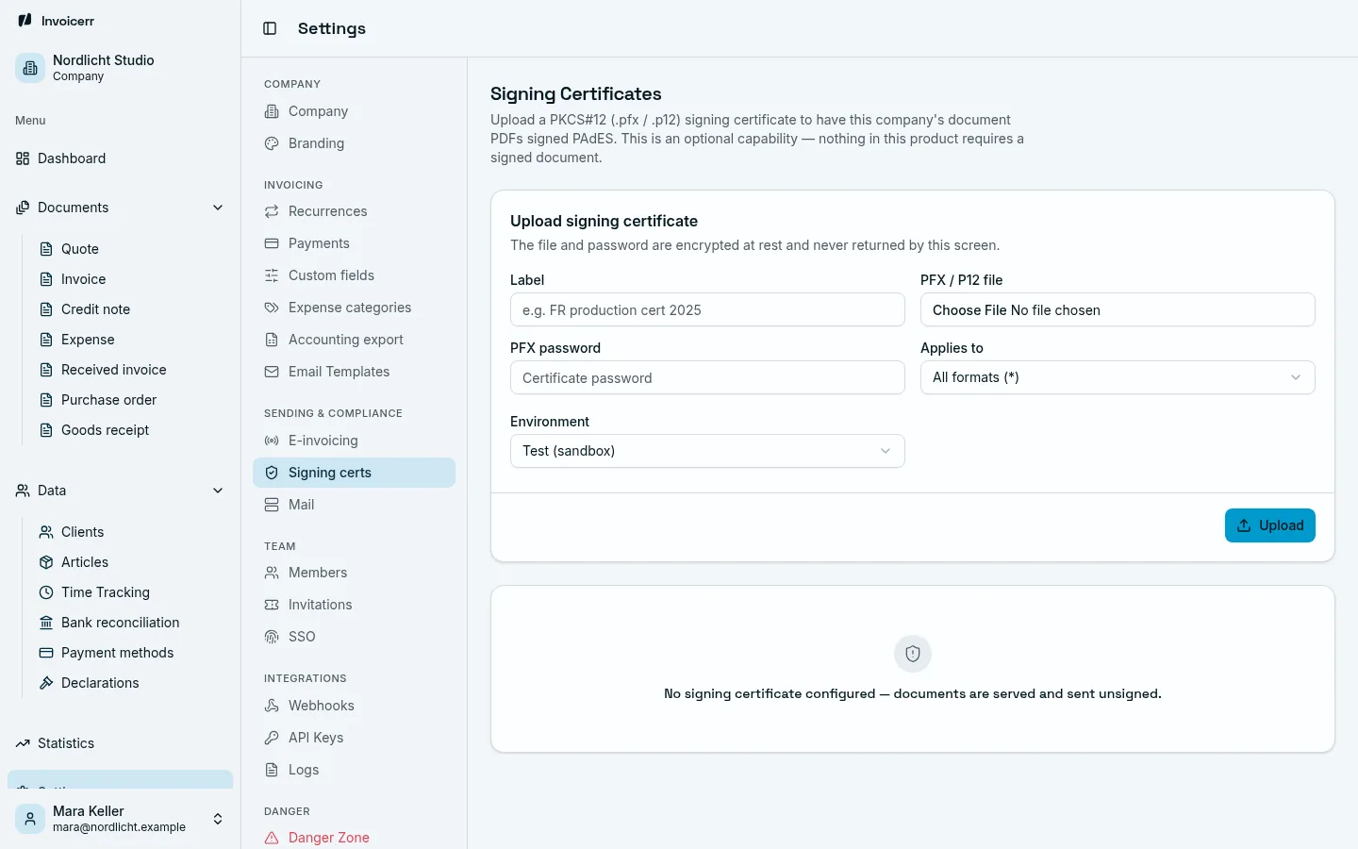This screenshot has height=849, width=1358.
Task: Click the Recurrences repeat icon
Action: pos(272,211)
